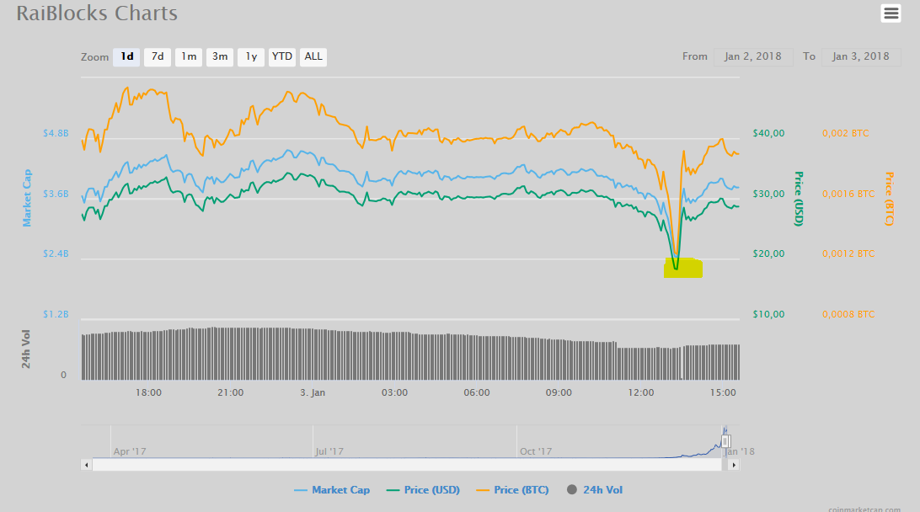Viewport: 920px width, 512px height.
Task: Click the '18:00' time axis label
Action: (148, 392)
